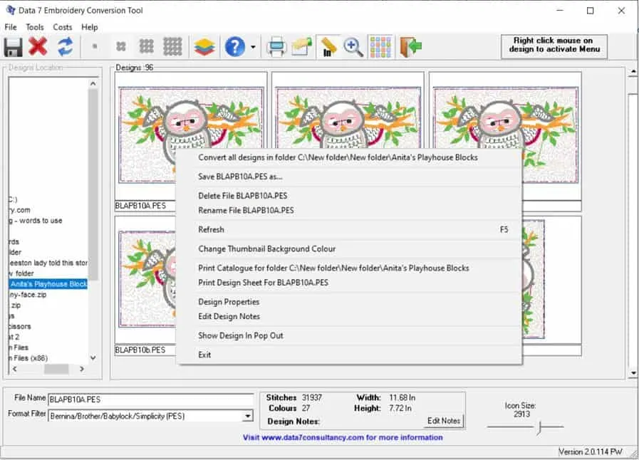The image size is (639, 460).
Task: Click folder tree scroll-left arrow
Action: (x=15, y=369)
